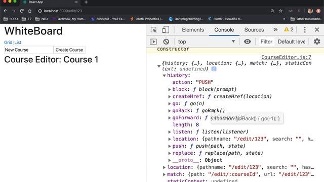Image resolution: width=324 pixels, height=182 pixels.
Task: Expand the match property object
Action: (164, 174)
